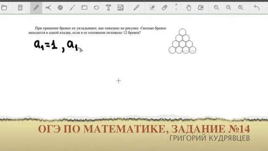Select the flower stamp tool icon
The image size is (268, 151).
[x=60, y=8]
